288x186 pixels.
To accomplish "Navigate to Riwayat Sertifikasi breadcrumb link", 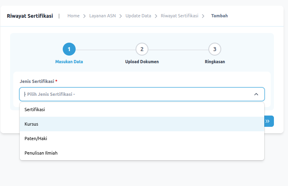I will (x=179, y=16).
